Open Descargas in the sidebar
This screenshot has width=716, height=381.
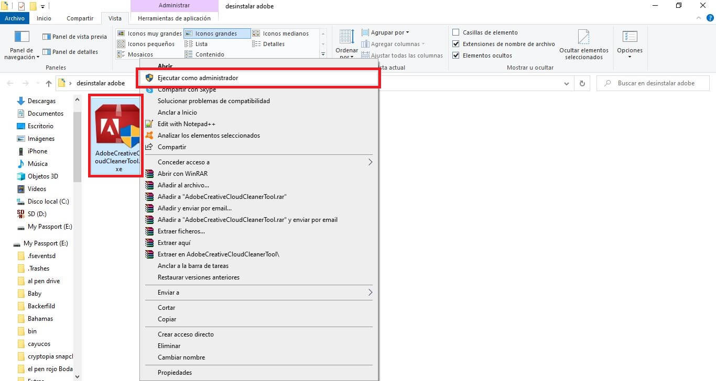point(41,101)
